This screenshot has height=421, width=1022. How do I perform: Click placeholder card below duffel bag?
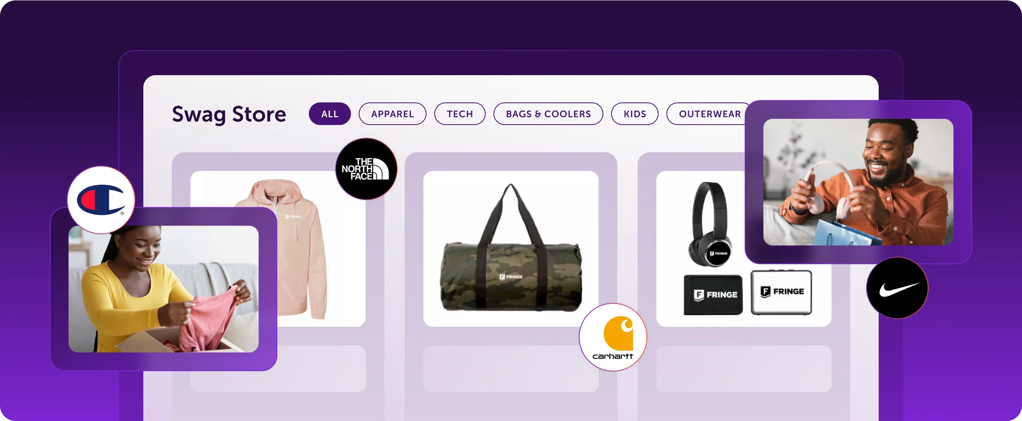[x=511, y=369]
